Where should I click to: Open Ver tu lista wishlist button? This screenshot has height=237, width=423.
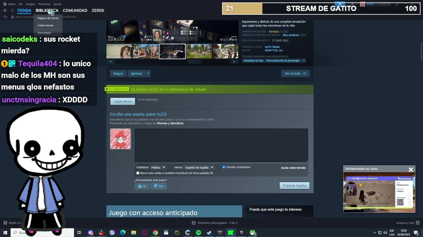295,73
